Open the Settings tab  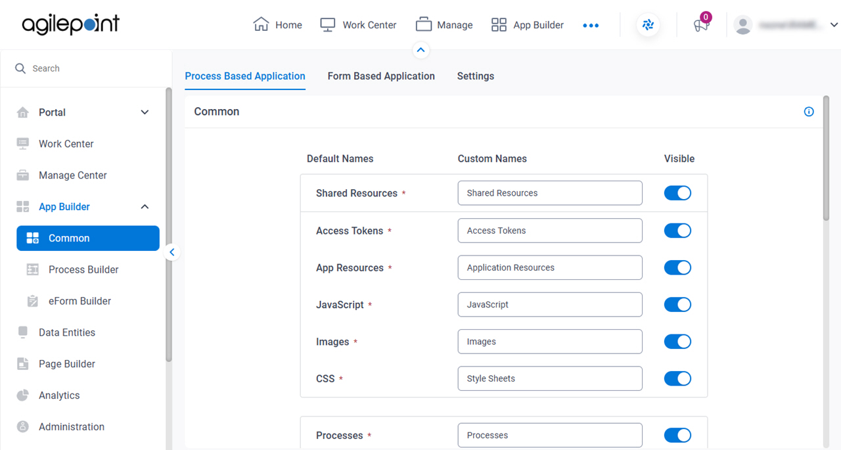point(476,76)
